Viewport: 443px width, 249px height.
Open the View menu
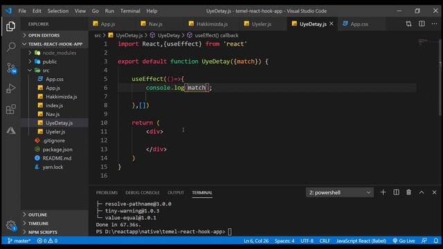(80, 11)
